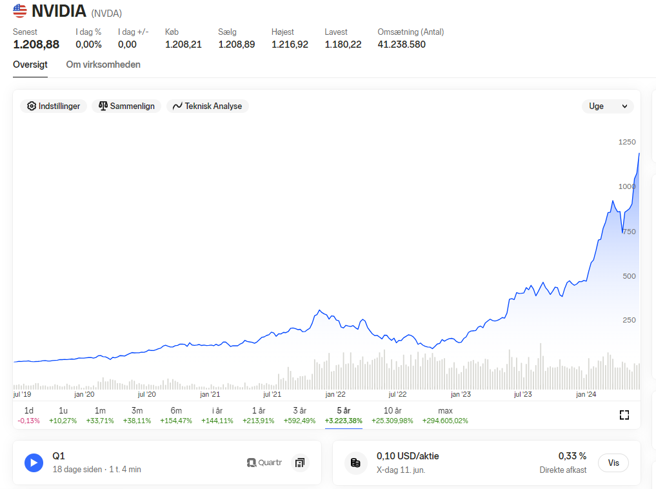Open the Sammenlign comparison scale tool
The width and height of the screenshot is (656, 489).
(x=126, y=106)
